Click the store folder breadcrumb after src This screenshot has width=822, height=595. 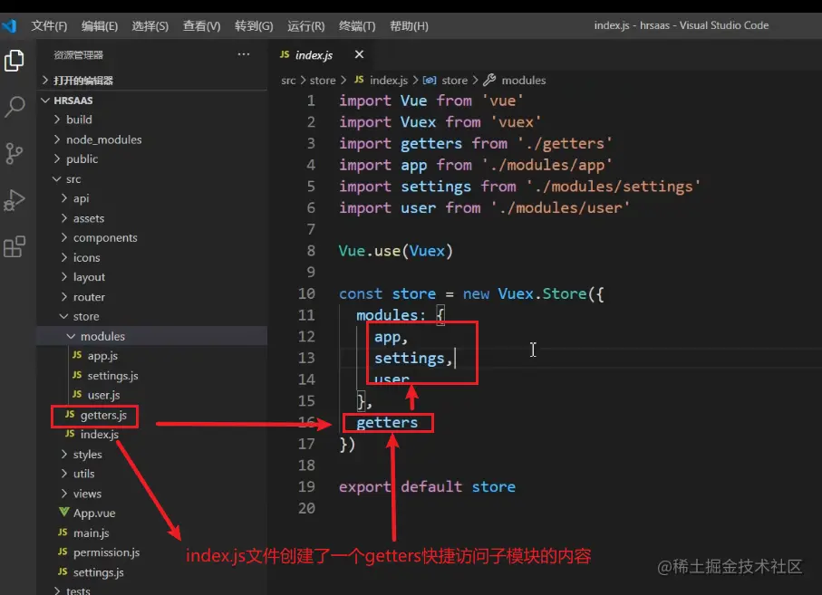point(323,80)
